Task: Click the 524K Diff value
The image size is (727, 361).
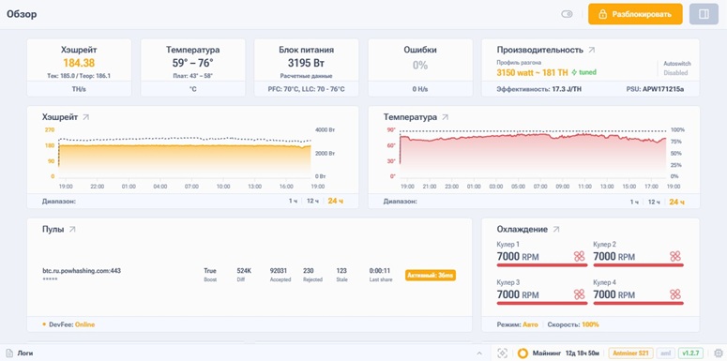Action: (x=244, y=271)
